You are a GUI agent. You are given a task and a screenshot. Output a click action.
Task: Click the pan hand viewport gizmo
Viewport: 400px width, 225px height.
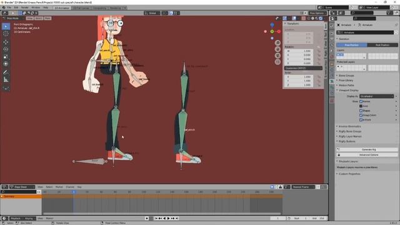(277, 49)
